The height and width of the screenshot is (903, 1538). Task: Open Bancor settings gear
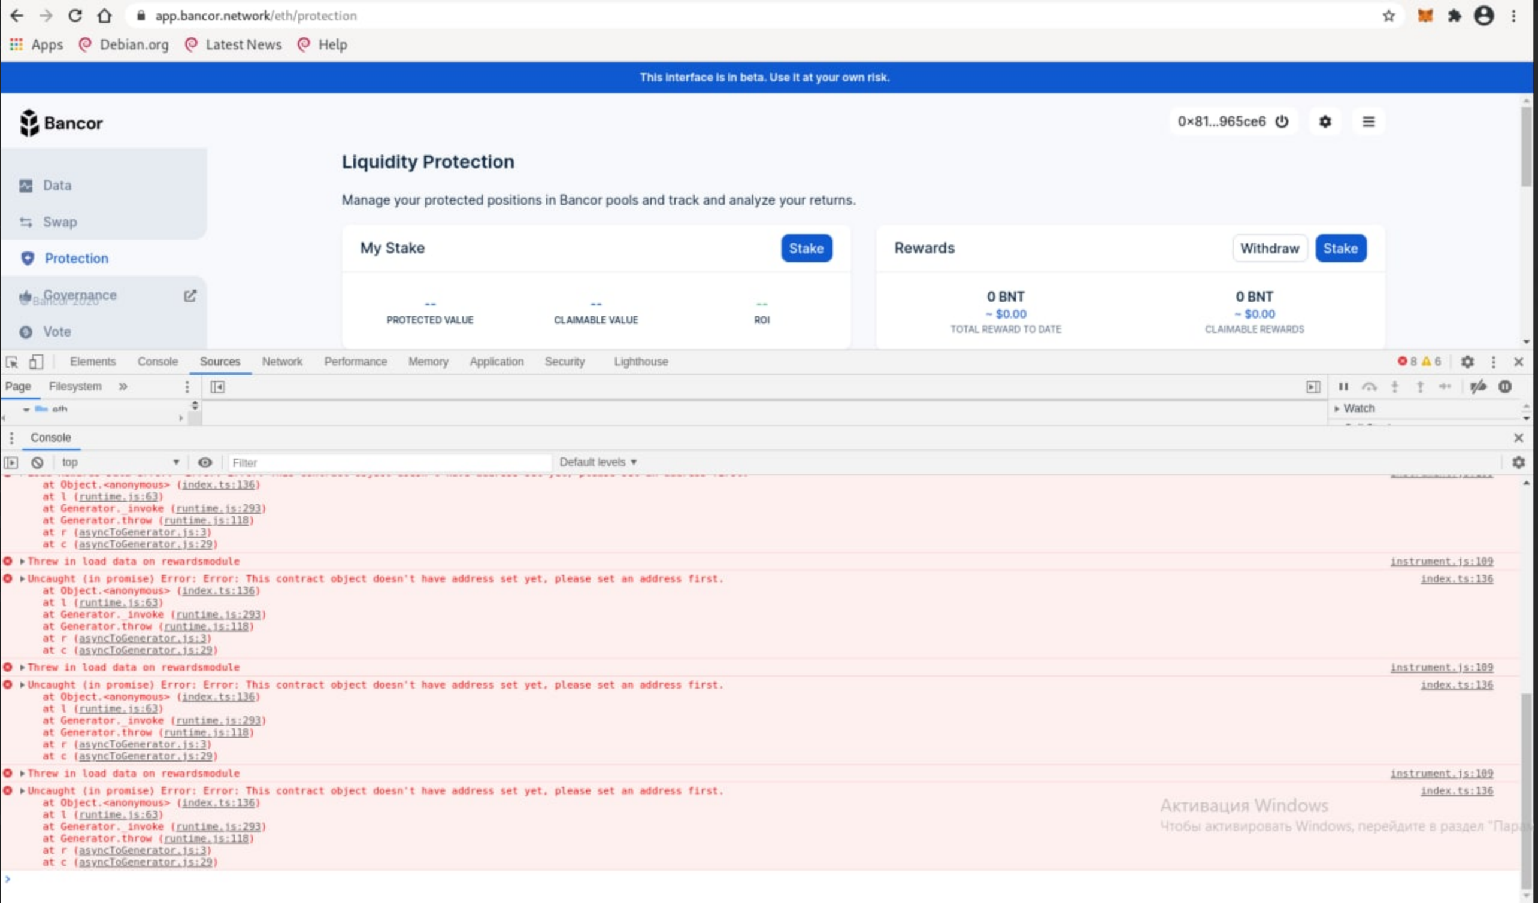(1324, 122)
